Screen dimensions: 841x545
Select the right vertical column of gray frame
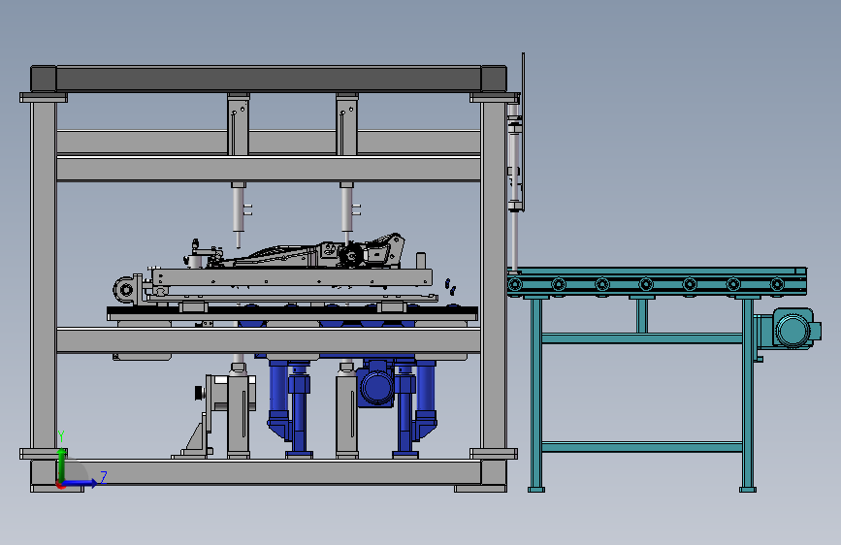click(x=494, y=275)
